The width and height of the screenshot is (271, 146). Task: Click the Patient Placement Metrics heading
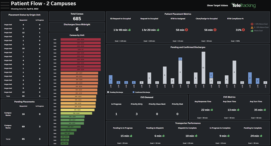click(178, 14)
